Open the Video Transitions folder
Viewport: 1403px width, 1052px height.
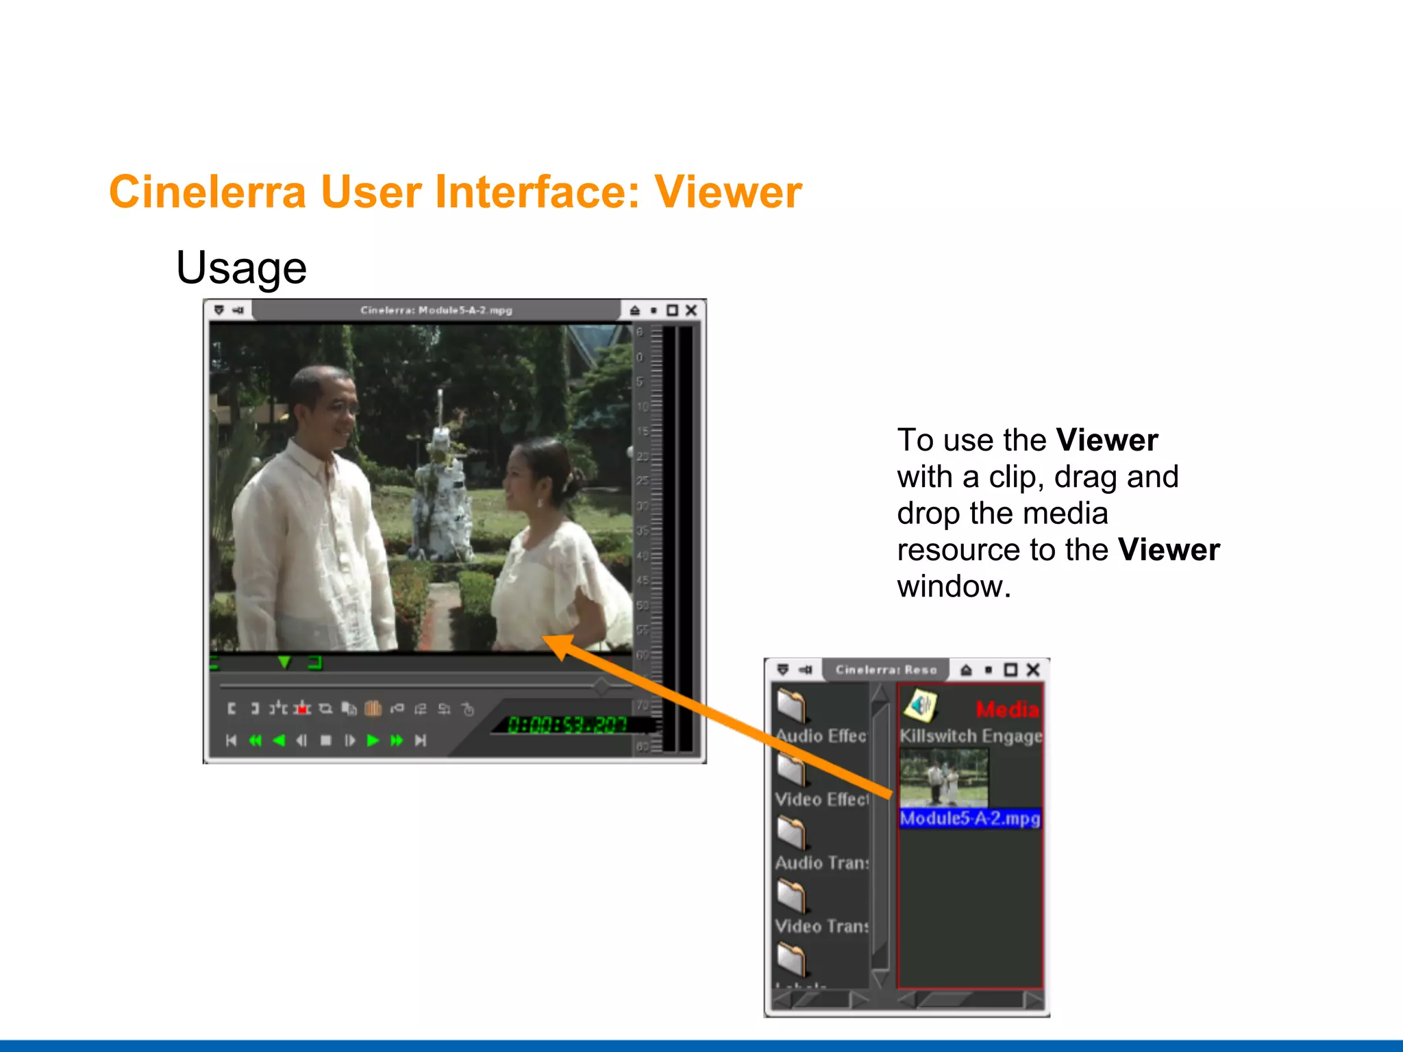(x=791, y=897)
